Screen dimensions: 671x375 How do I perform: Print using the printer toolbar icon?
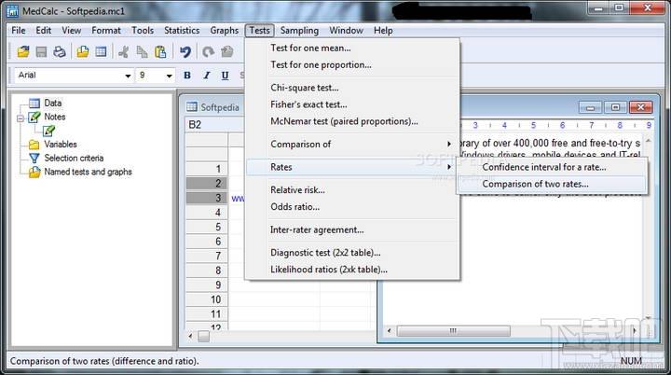pos(60,52)
